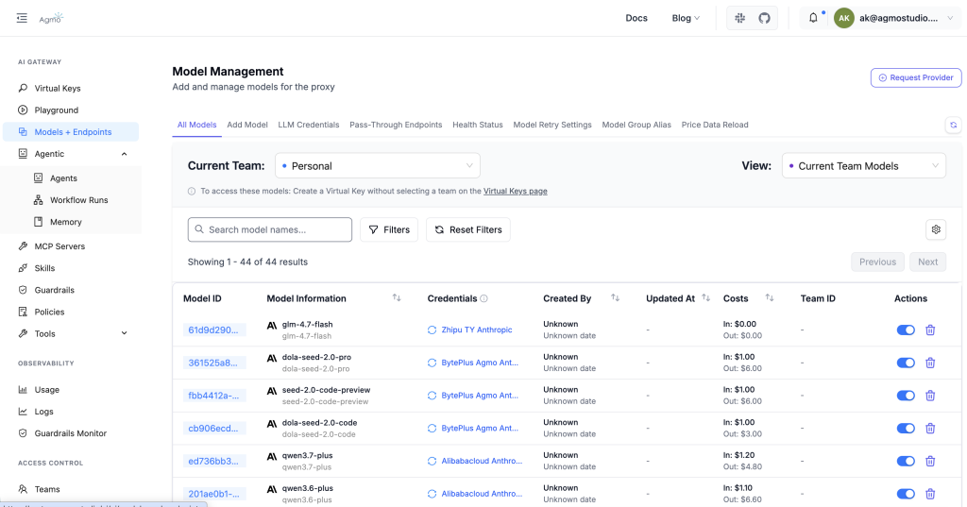Open Memory in sidebar

(66, 222)
